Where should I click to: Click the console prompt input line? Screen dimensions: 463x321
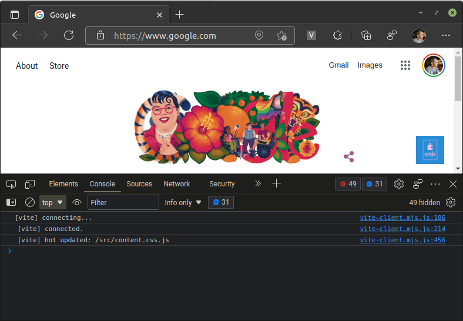[x=231, y=251]
